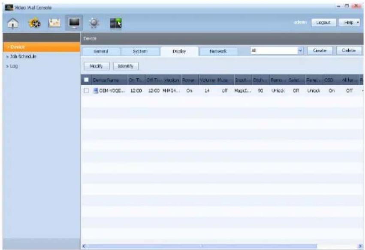Click the MMG4 version cell
This screenshot has width=365, height=250.
point(171,91)
